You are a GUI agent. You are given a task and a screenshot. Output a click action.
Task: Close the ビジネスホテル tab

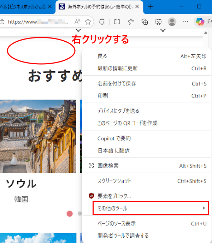tap(50, 7)
